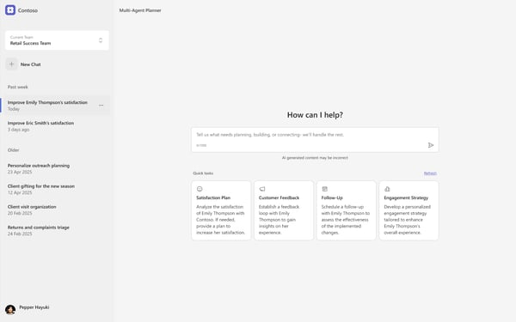This screenshot has height=322, width=516.
Task: Click the 3 days ago timestamp
Action: tap(18, 130)
